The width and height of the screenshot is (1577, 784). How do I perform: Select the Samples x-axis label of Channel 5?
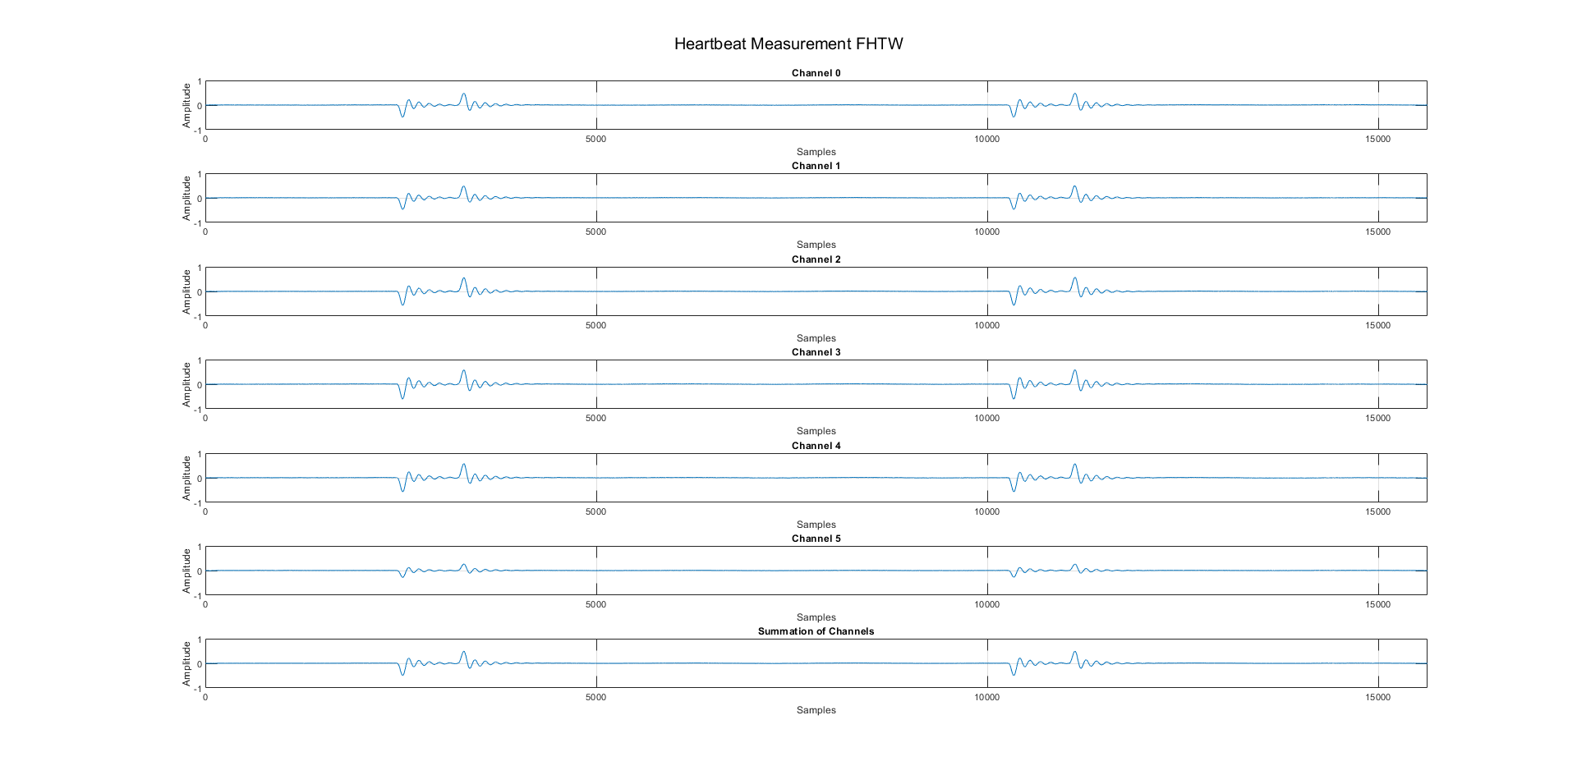tap(816, 617)
